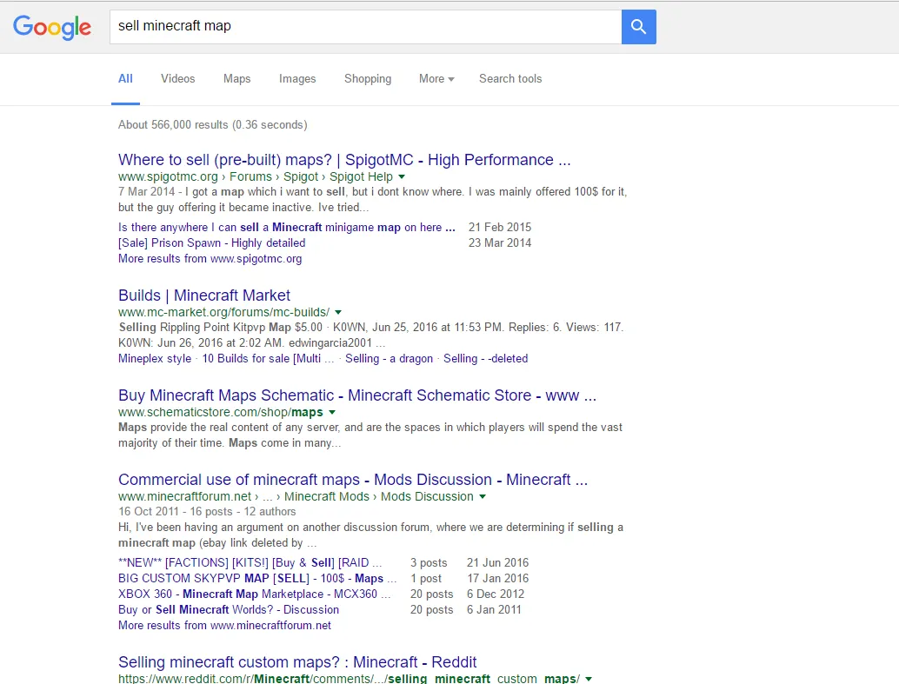Open 'Buy Minecraft Maps Schematic' result title
The height and width of the screenshot is (684, 899).
point(357,395)
